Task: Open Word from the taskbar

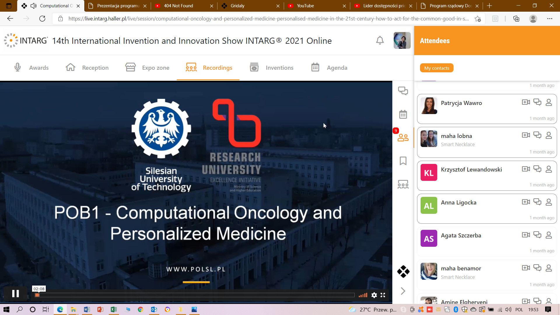Action: point(87,309)
